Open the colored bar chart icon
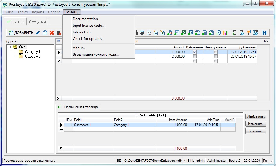The height and width of the screenshot is (166, 276). [x=225, y=33]
